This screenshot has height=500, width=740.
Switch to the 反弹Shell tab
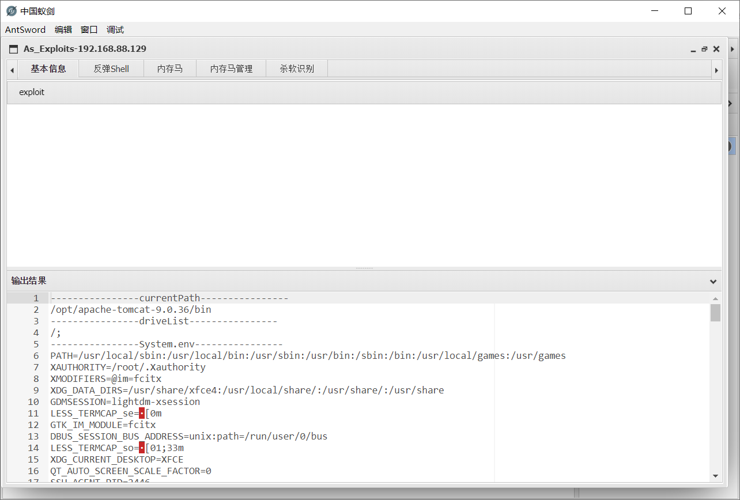pos(111,69)
